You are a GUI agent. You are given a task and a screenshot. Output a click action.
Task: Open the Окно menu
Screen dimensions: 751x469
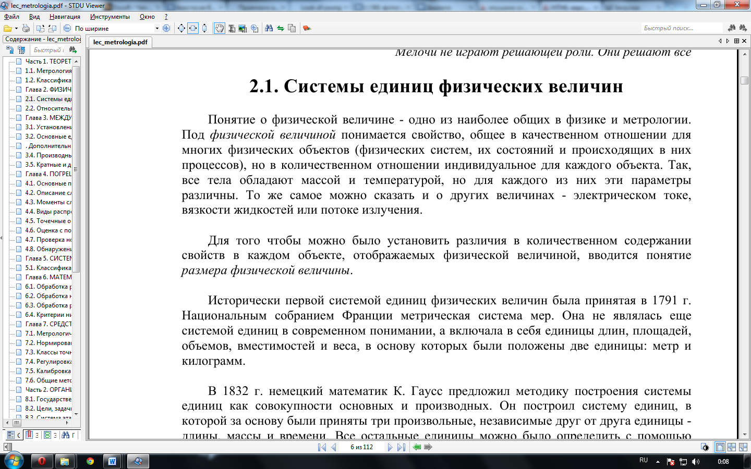(147, 17)
